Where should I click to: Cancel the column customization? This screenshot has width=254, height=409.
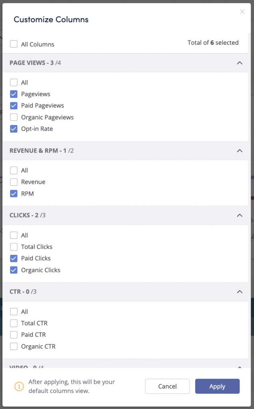click(x=167, y=386)
